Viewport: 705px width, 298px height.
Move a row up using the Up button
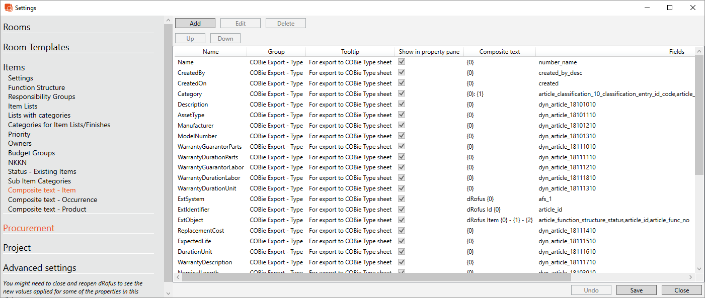coord(190,38)
